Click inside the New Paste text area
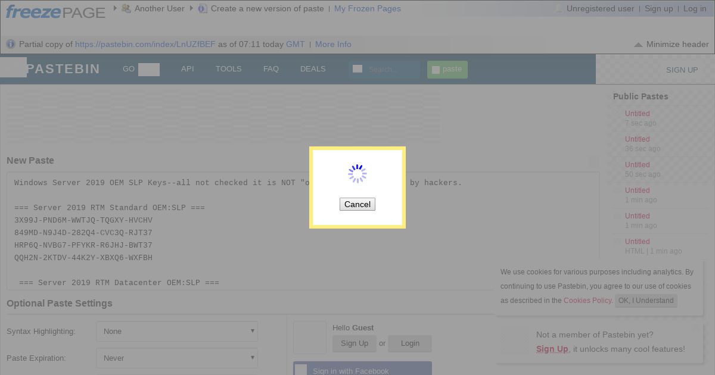Screen dimensions: 715x375 point(303,232)
